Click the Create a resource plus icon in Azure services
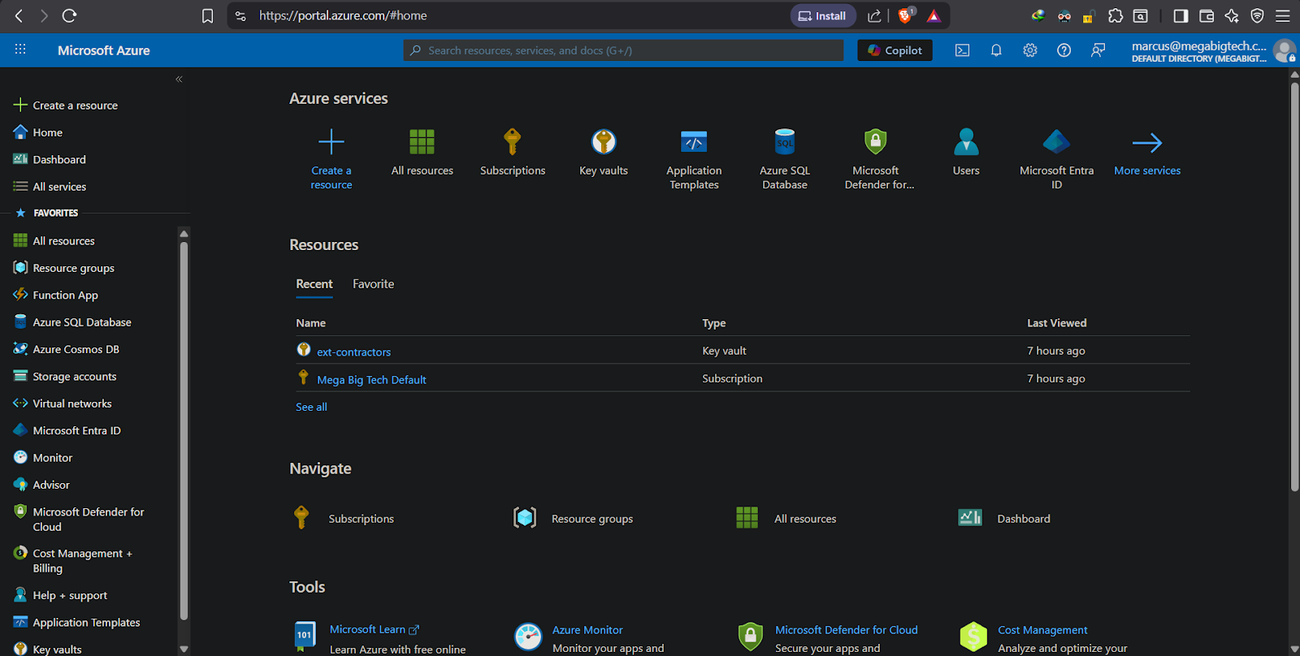Image resolution: width=1300 pixels, height=656 pixels. (x=331, y=142)
